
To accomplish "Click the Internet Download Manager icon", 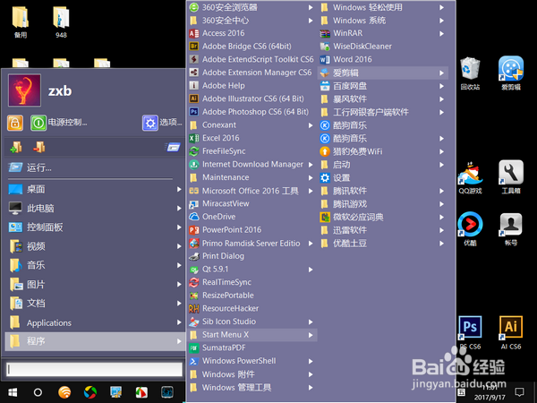I will tap(194, 165).
